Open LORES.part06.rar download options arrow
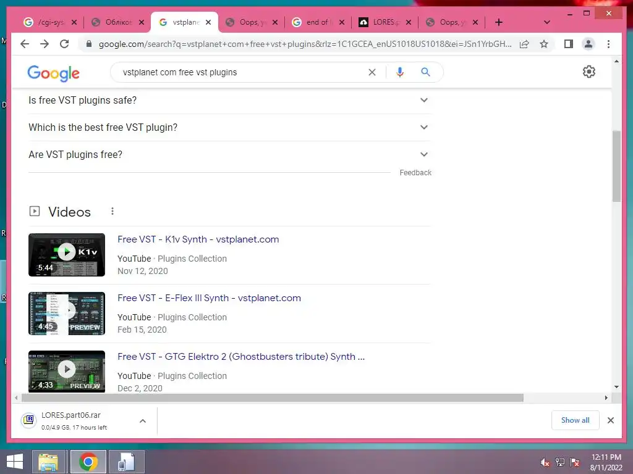 (143, 421)
